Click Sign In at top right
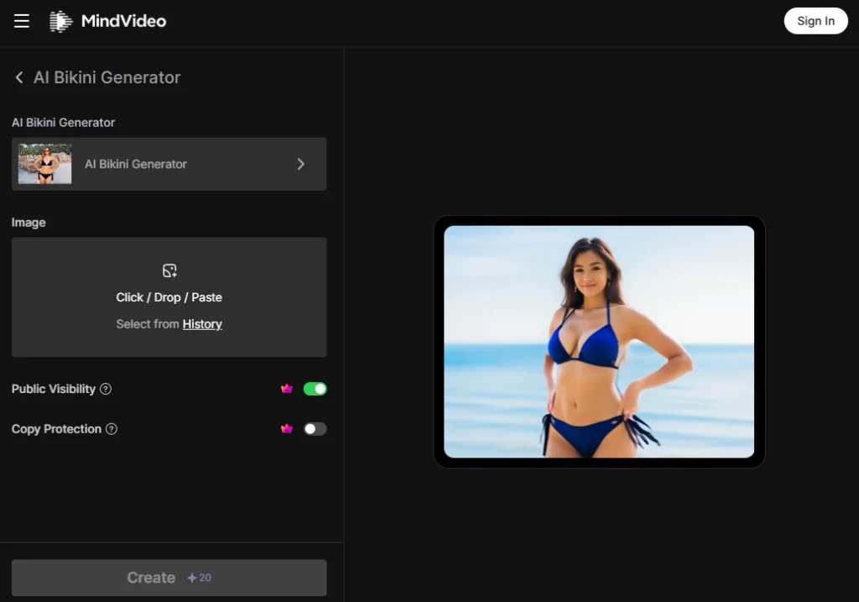 coord(815,20)
